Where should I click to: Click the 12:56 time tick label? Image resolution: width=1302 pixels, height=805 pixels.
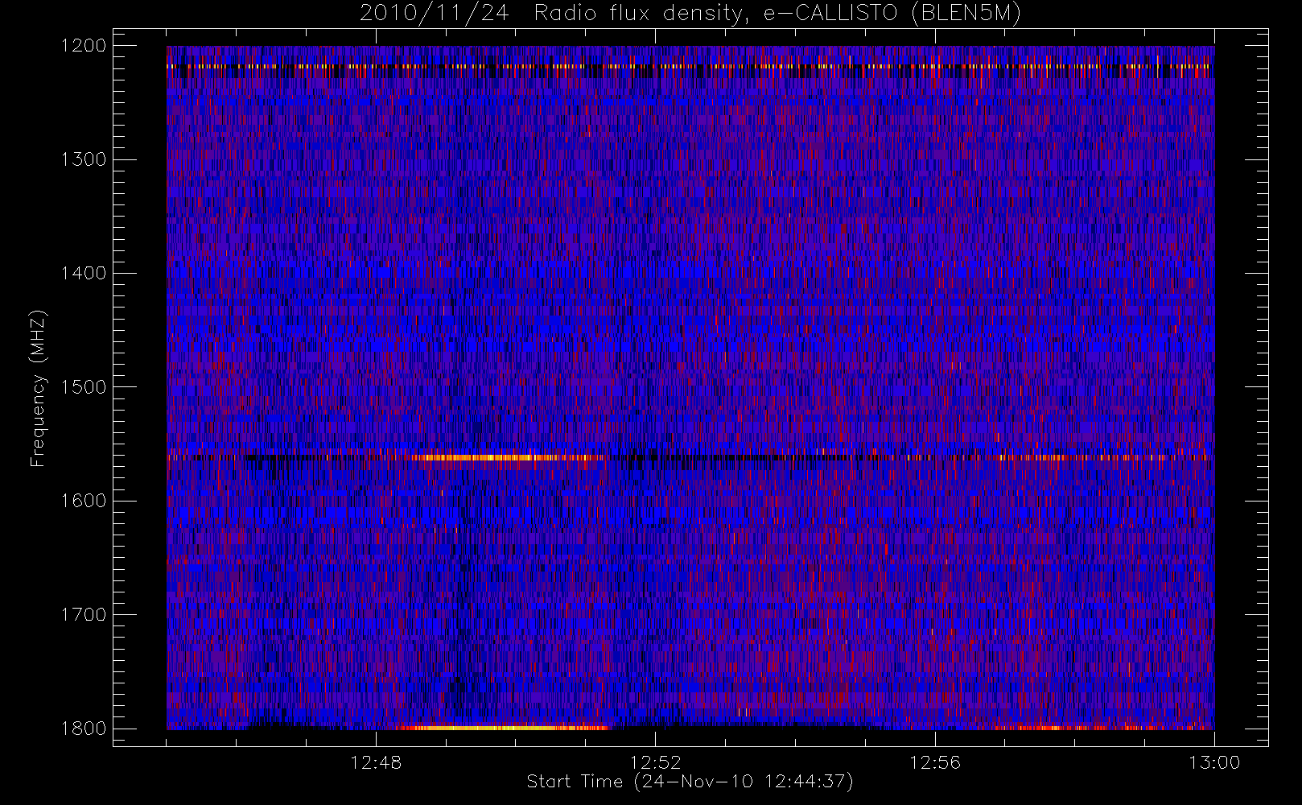pos(935,762)
